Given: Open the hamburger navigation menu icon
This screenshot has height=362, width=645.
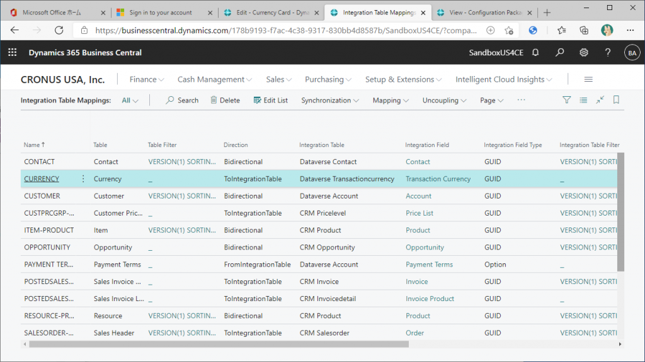Looking at the screenshot, I should [588, 79].
